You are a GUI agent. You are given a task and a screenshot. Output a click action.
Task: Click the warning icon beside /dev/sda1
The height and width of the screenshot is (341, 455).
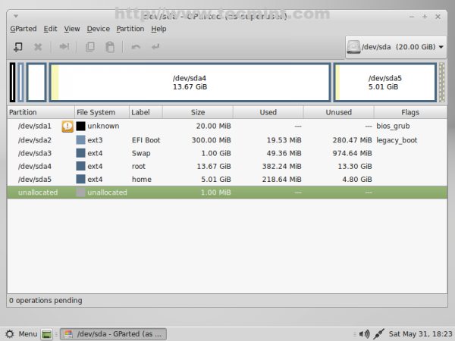point(67,126)
